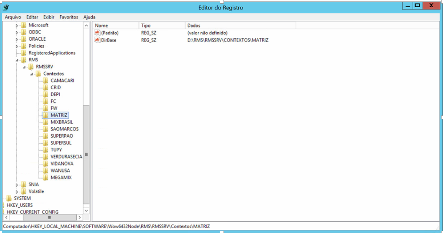Open the Editar menu
The image size is (443, 233).
pyautogui.click(x=32, y=17)
